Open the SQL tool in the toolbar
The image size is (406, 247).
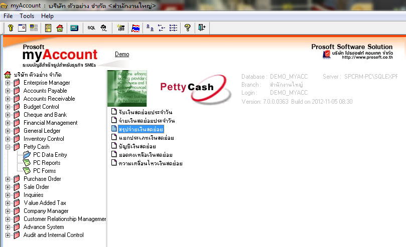coord(91,28)
